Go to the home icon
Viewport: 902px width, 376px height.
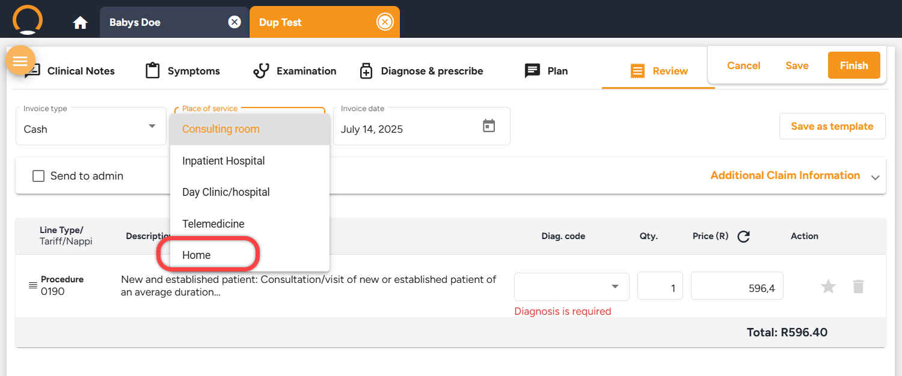coord(80,23)
